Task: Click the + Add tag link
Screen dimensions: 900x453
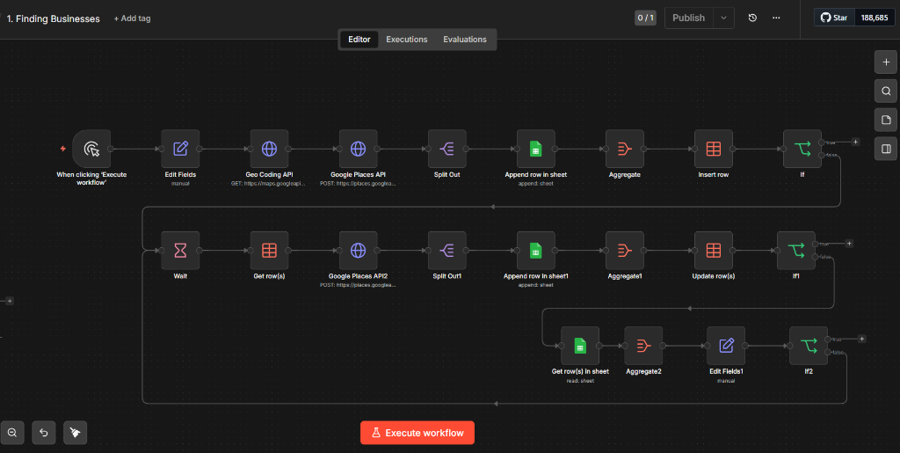Action: 132,18
